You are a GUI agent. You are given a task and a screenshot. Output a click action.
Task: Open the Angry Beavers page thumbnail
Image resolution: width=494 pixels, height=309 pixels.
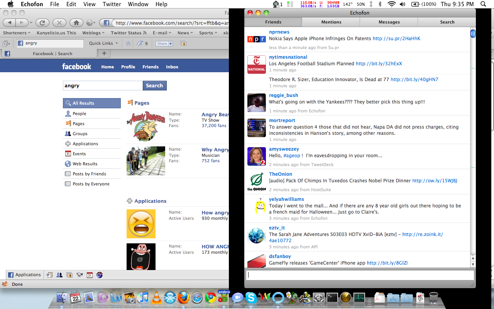146,126
